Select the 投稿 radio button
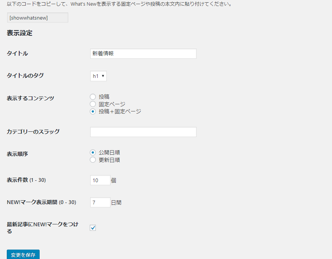The image size is (332, 259). pyautogui.click(x=93, y=97)
